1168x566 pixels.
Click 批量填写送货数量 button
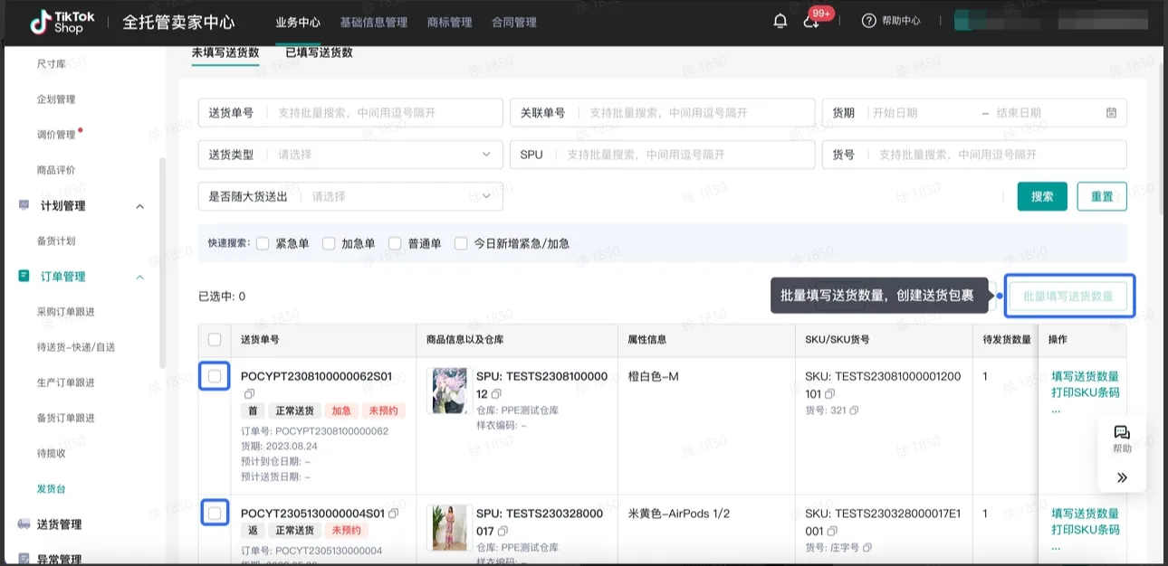pos(1068,296)
